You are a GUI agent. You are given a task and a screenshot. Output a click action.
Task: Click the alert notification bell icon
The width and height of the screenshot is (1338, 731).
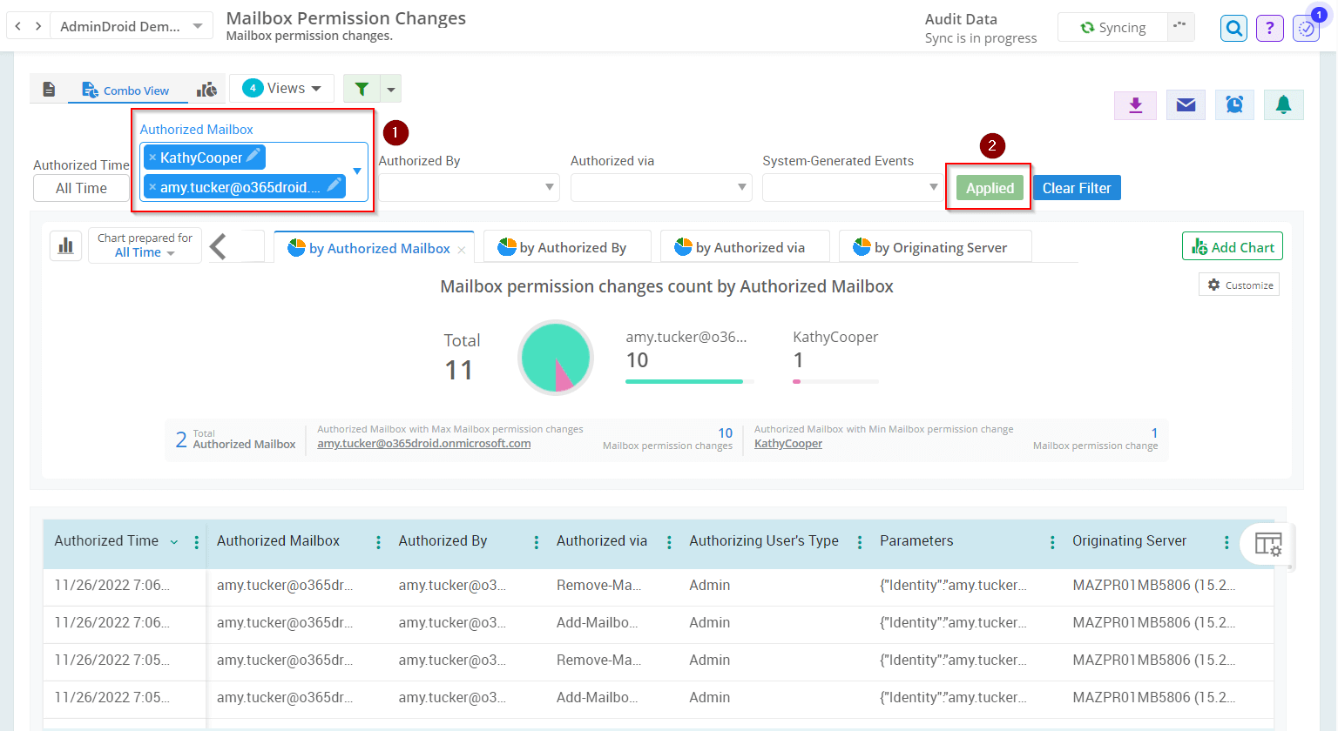pyautogui.click(x=1283, y=104)
